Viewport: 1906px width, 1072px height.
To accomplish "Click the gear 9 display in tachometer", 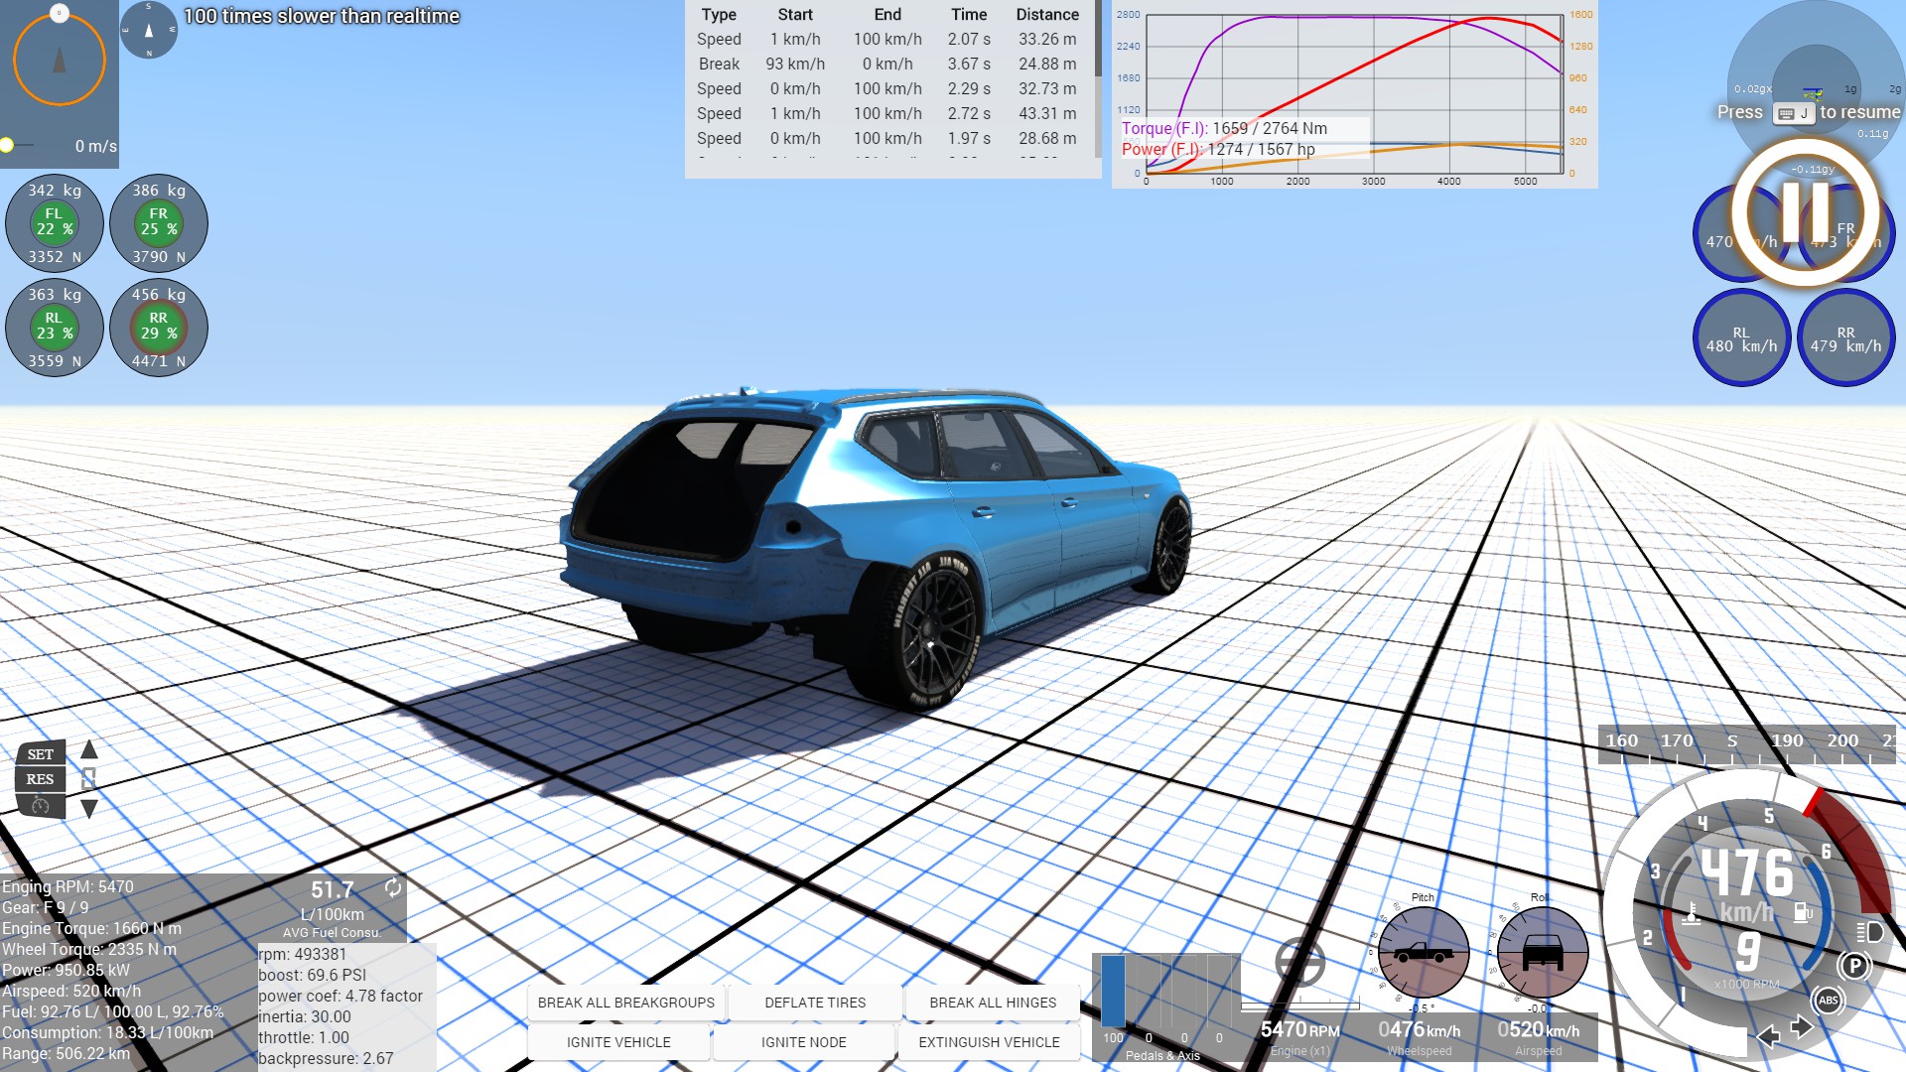I will point(1747,951).
